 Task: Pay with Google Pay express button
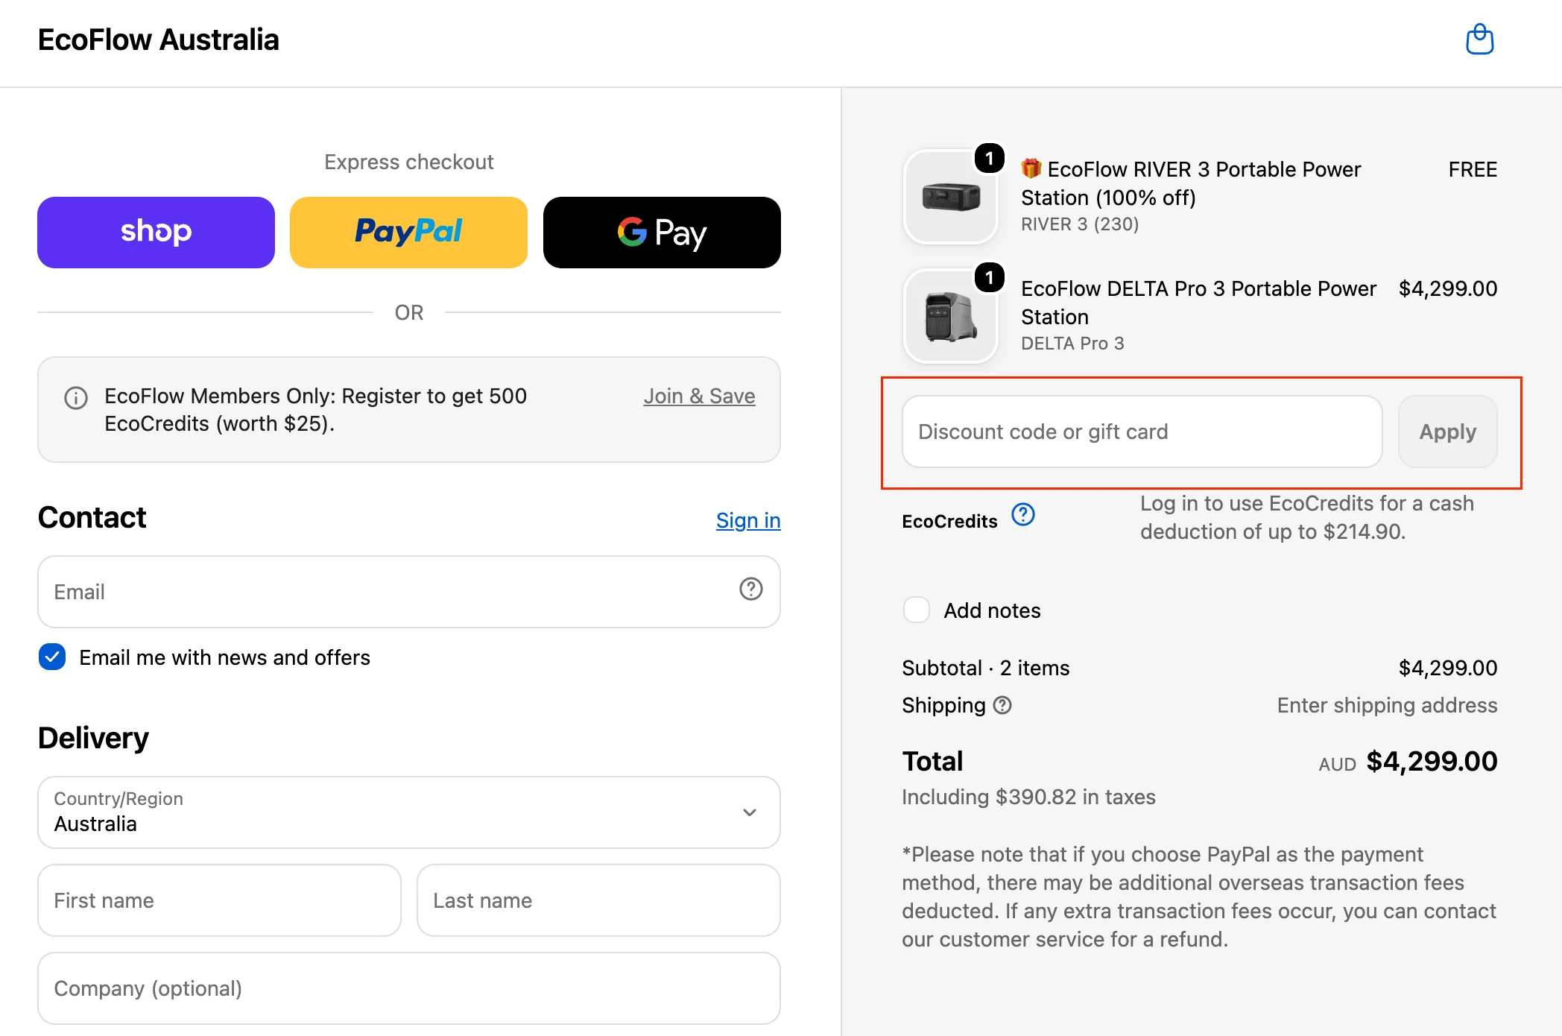coord(662,233)
